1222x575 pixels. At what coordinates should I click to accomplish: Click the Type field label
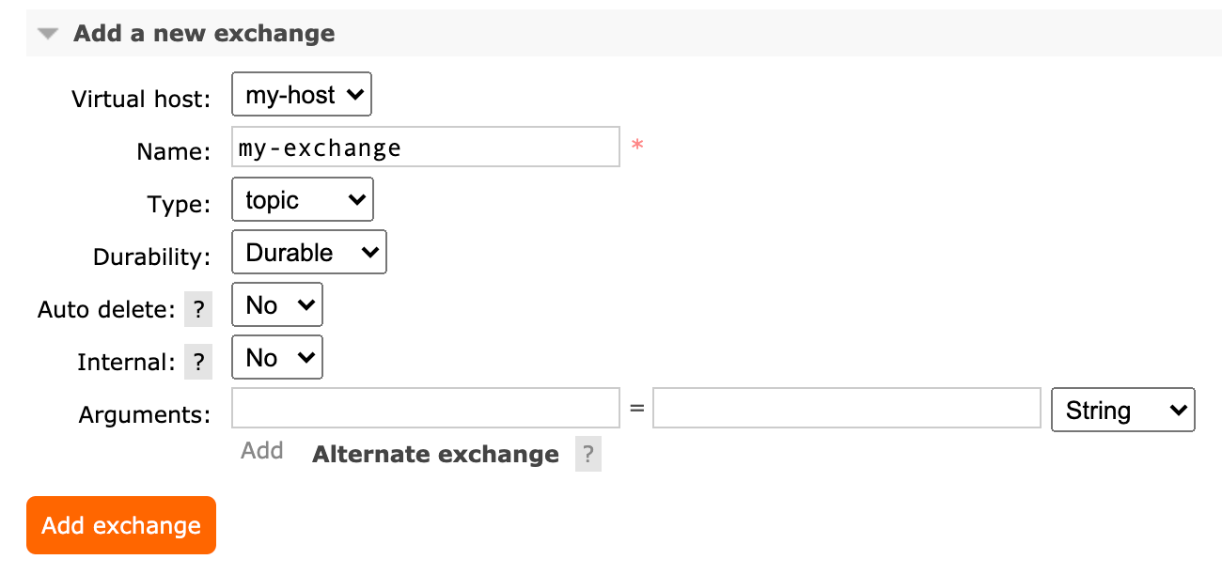(x=179, y=204)
